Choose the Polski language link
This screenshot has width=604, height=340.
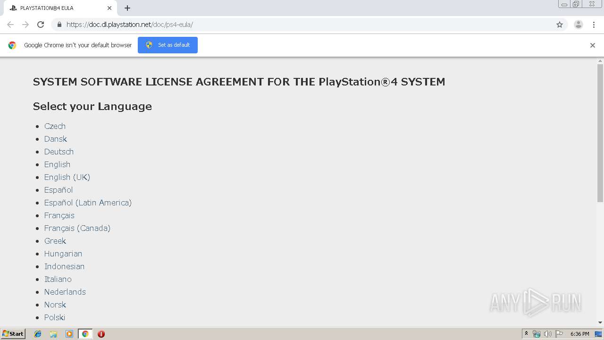[55, 317]
